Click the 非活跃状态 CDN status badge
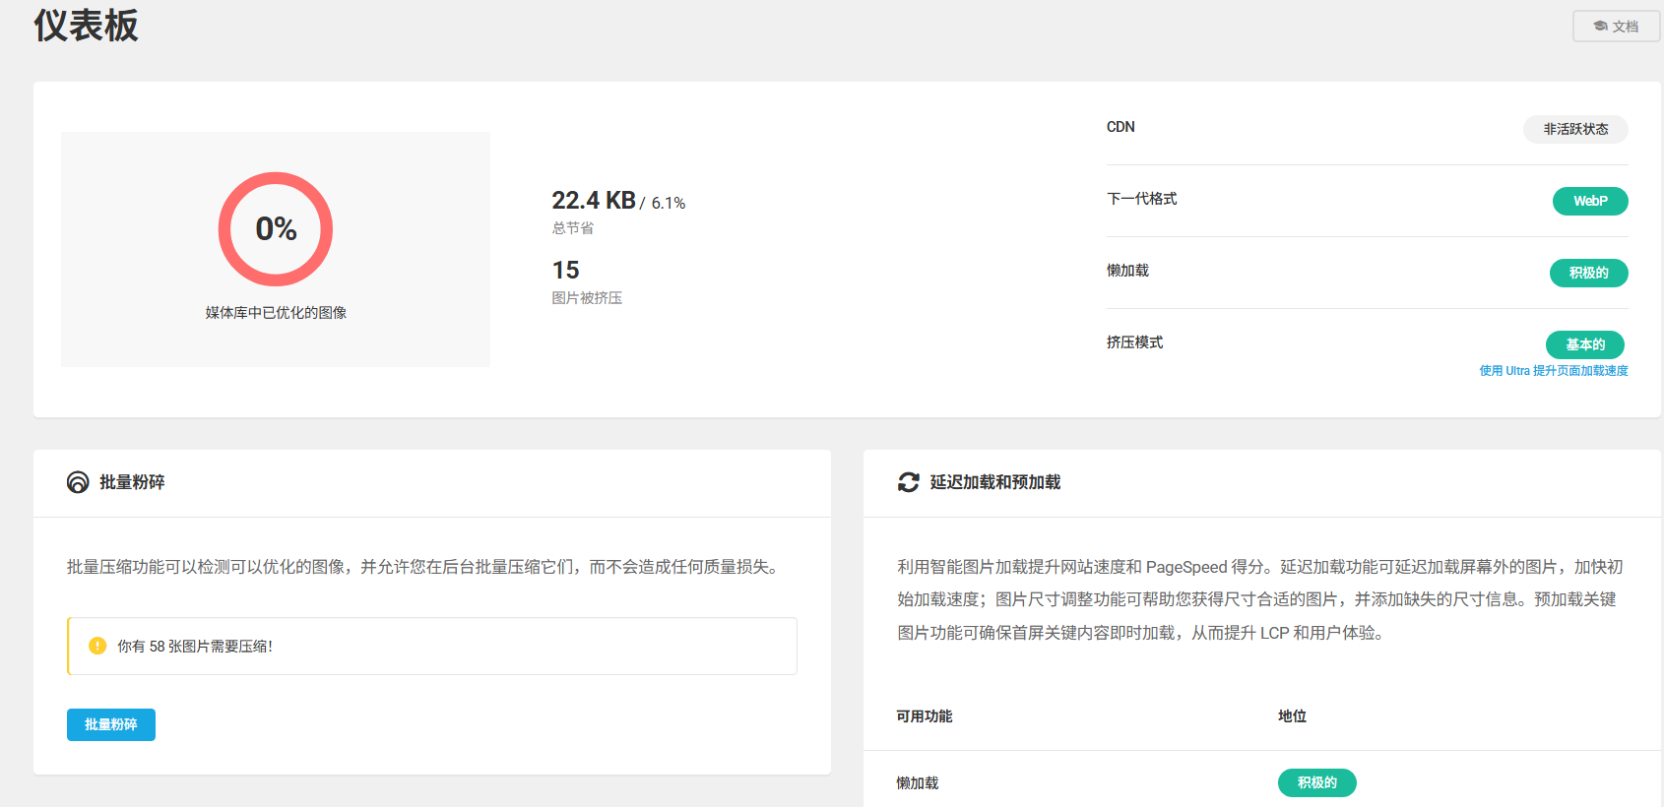 tap(1574, 129)
